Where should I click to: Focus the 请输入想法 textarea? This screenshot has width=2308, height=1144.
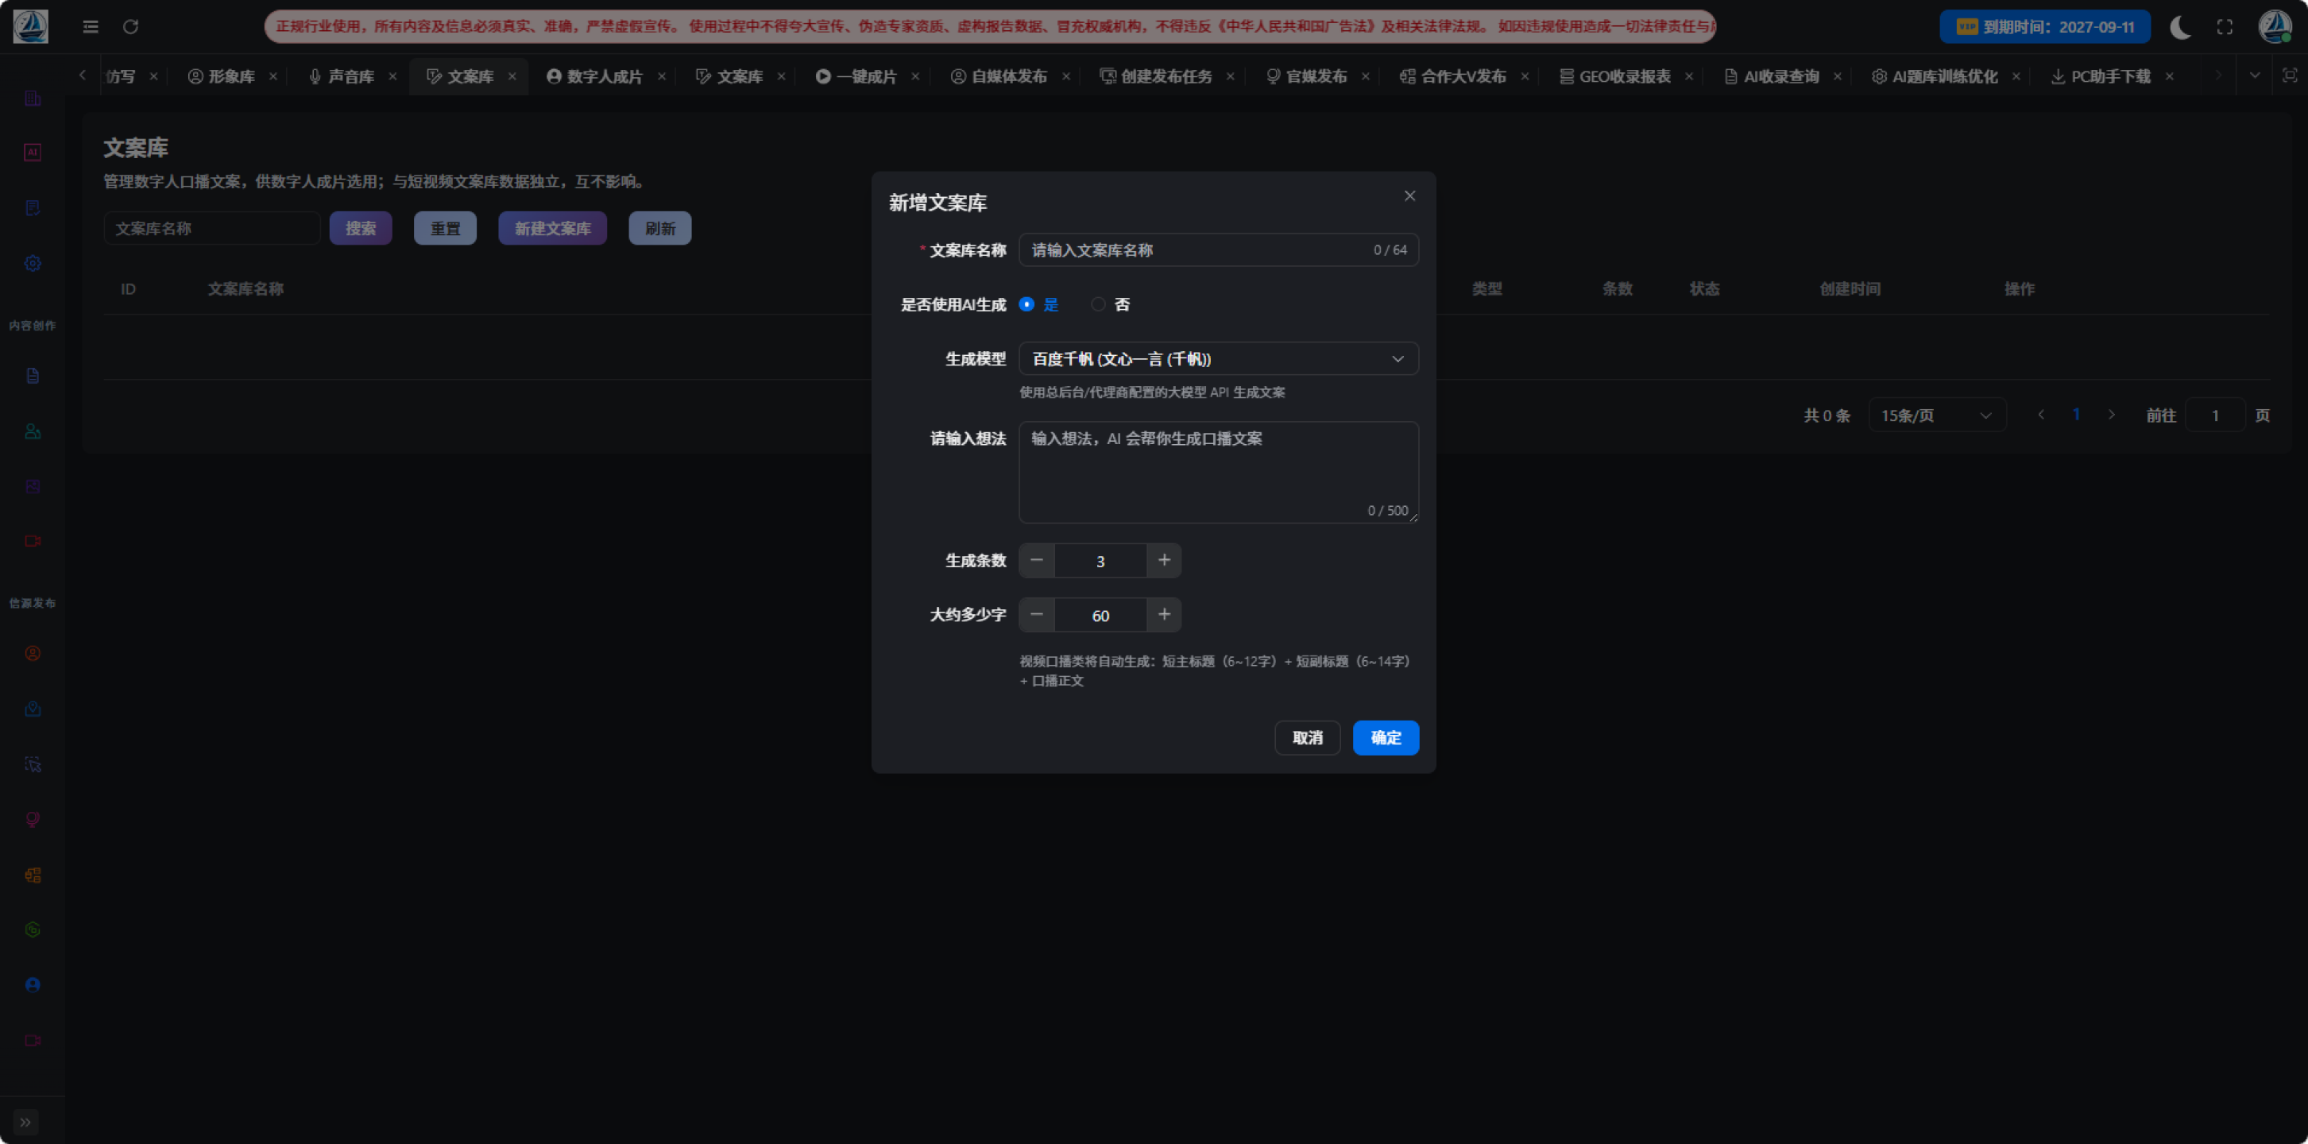point(1219,472)
